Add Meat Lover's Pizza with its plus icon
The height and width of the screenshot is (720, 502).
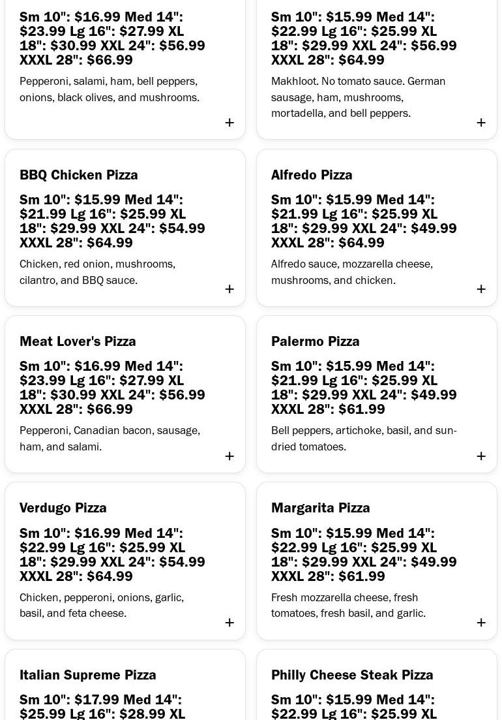pyautogui.click(x=229, y=456)
